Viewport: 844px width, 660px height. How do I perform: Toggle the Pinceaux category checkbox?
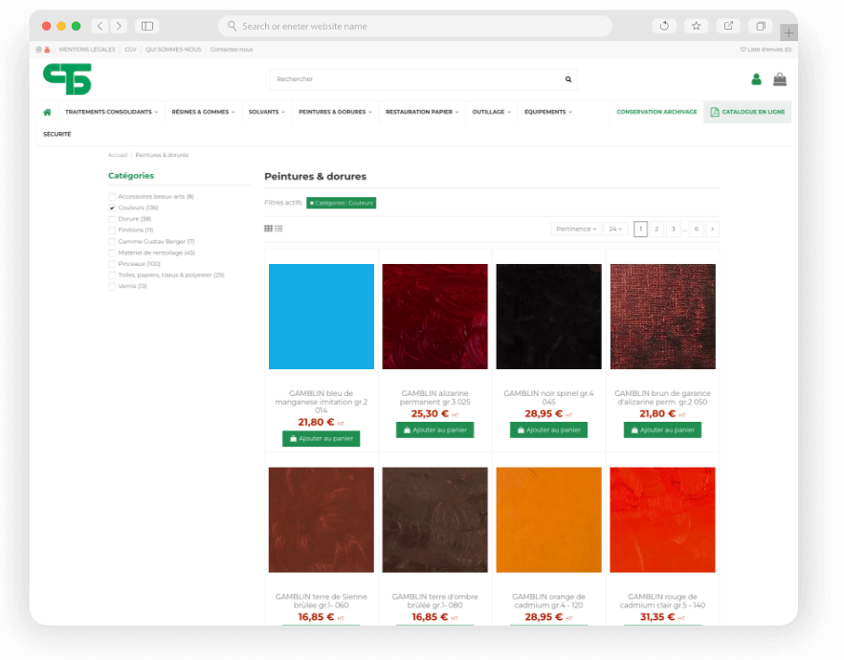pyautogui.click(x=112, y=264)
